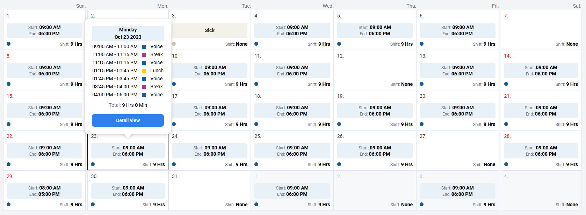Click the blue dot on October 11
Screen dimensions: 586x215
click(x=256, y=84)
